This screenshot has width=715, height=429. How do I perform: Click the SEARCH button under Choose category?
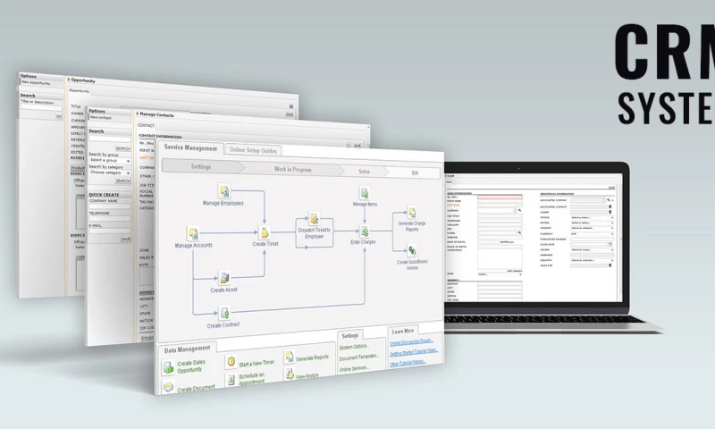coord(122,181)
